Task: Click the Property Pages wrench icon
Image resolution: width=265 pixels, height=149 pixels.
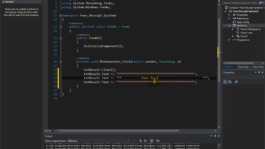Action: [x=236, y=82]
